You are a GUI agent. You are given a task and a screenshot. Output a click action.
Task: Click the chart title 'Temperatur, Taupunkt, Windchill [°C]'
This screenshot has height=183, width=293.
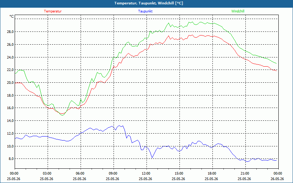[x=149, y=3]
